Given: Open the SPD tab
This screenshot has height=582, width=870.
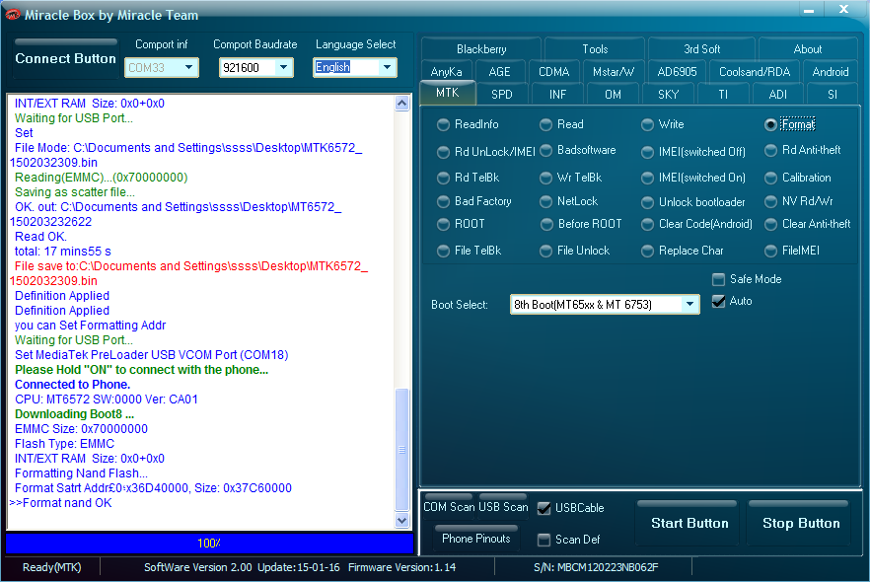Looking at the screenshot, I should (501, 95).
